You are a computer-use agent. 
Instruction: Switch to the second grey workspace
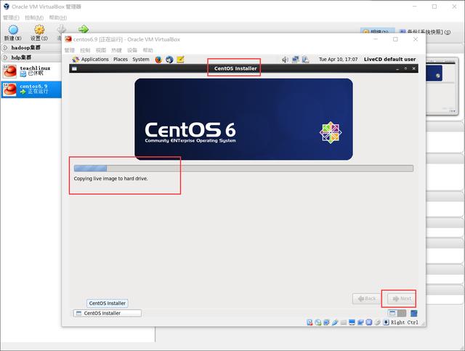(402, 313)
